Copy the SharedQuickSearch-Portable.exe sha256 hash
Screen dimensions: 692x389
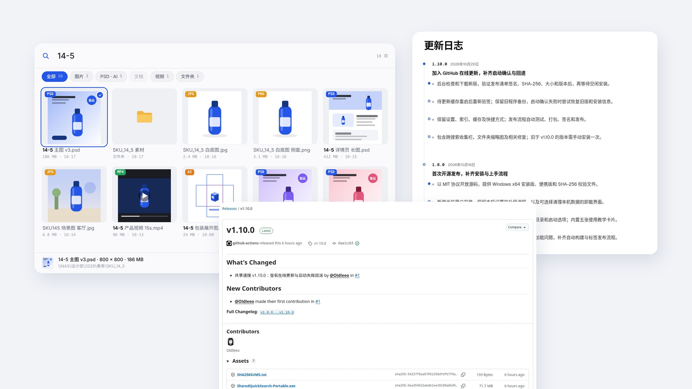463,386
